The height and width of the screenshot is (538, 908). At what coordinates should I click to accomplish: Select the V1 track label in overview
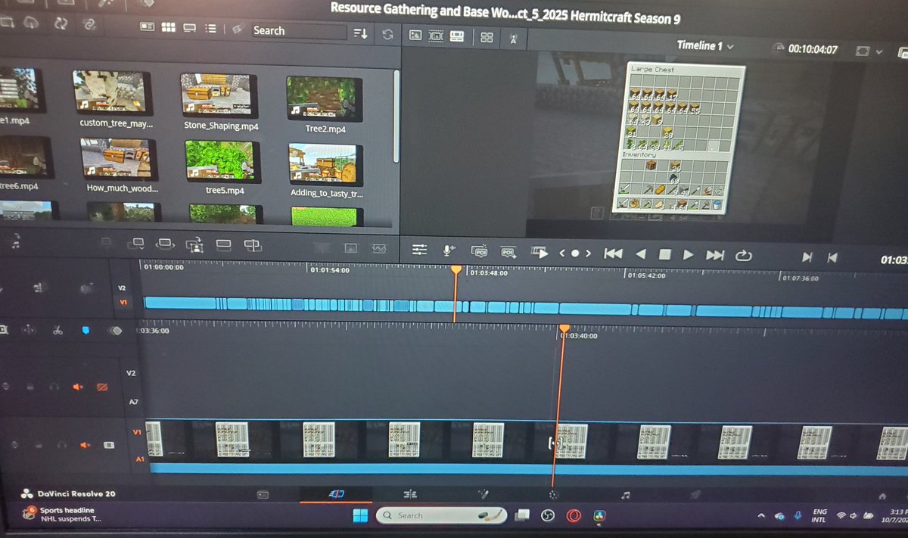123,303
